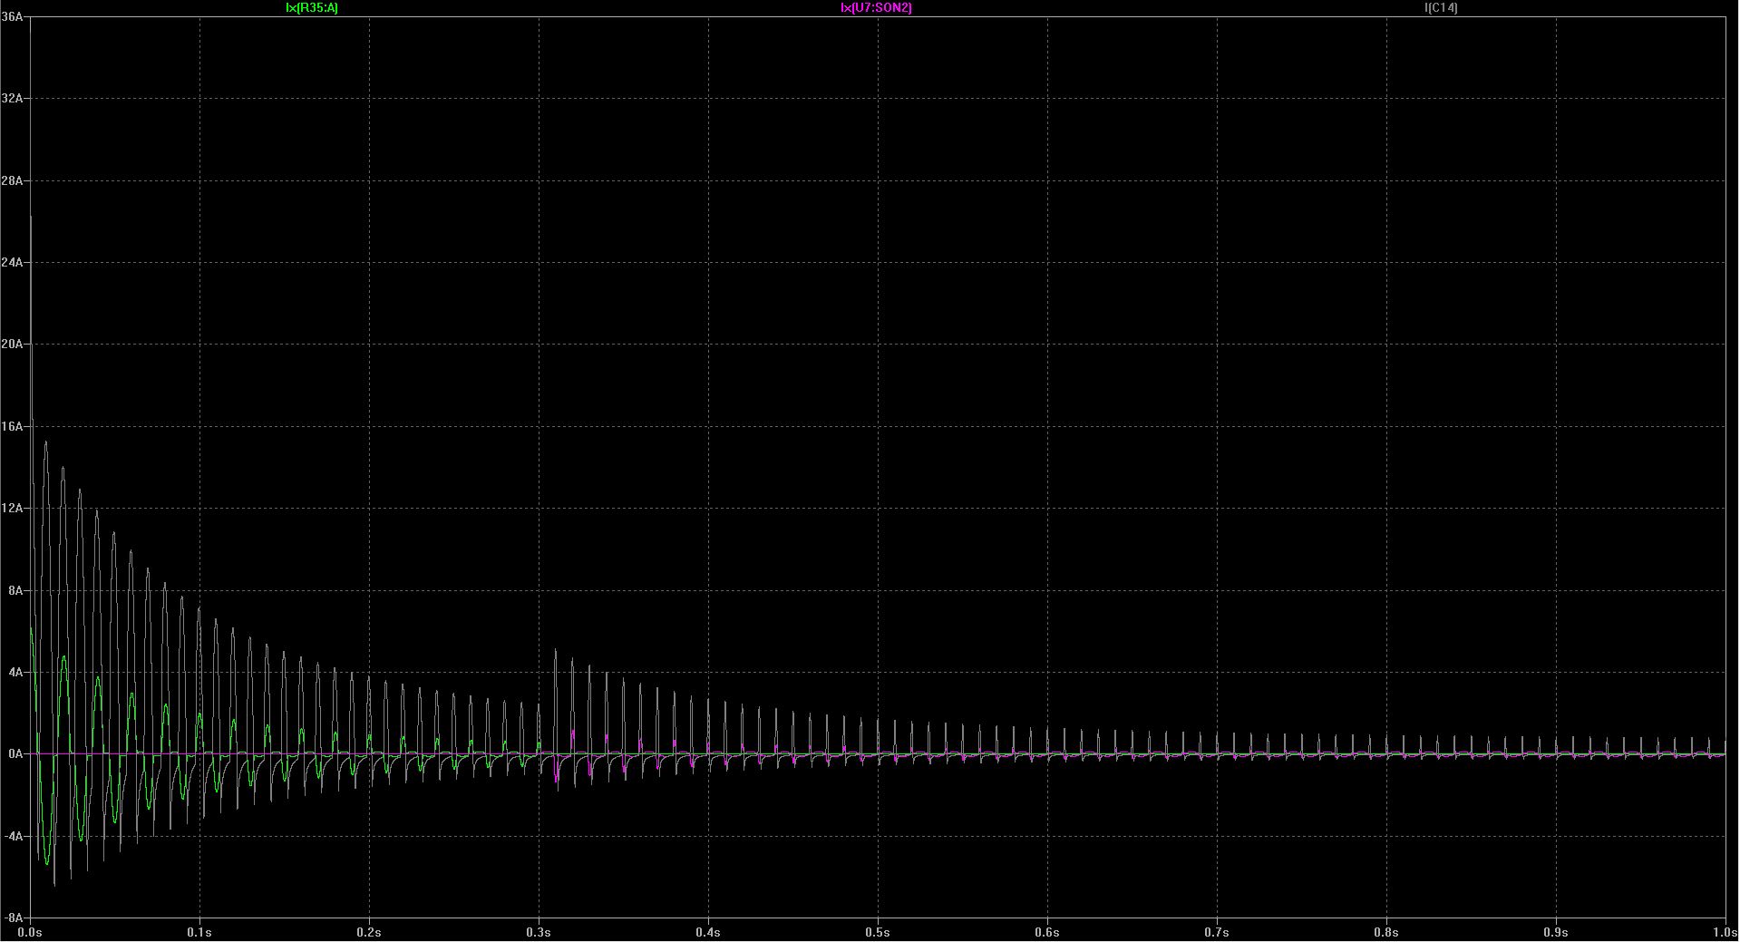Click the 16A vertical axis label
Image resolution: width=1740 pixels, height=942 pixels.
coord(12,426)
